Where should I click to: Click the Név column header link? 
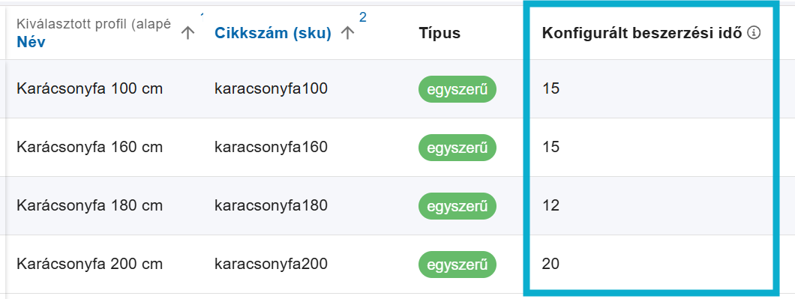(31, 42)
